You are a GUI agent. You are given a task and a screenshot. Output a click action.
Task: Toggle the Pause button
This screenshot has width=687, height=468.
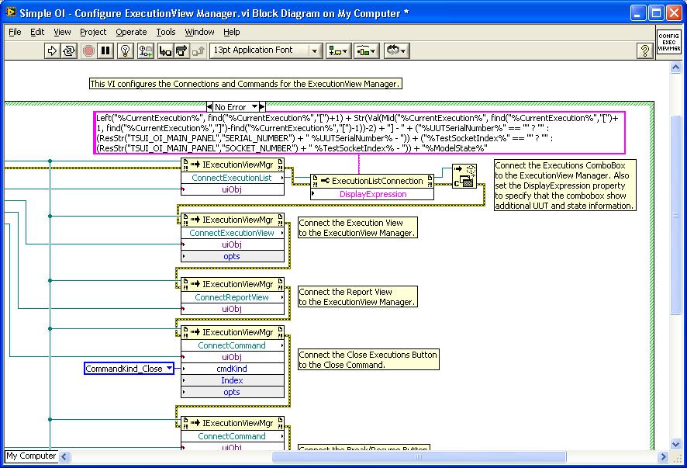(x=105, y=51)
